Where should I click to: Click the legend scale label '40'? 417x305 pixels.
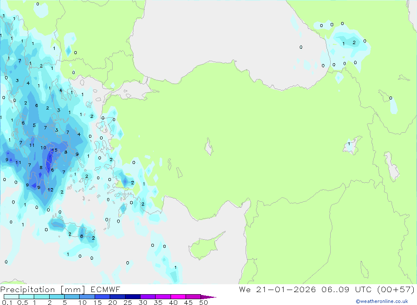(173, 303)
